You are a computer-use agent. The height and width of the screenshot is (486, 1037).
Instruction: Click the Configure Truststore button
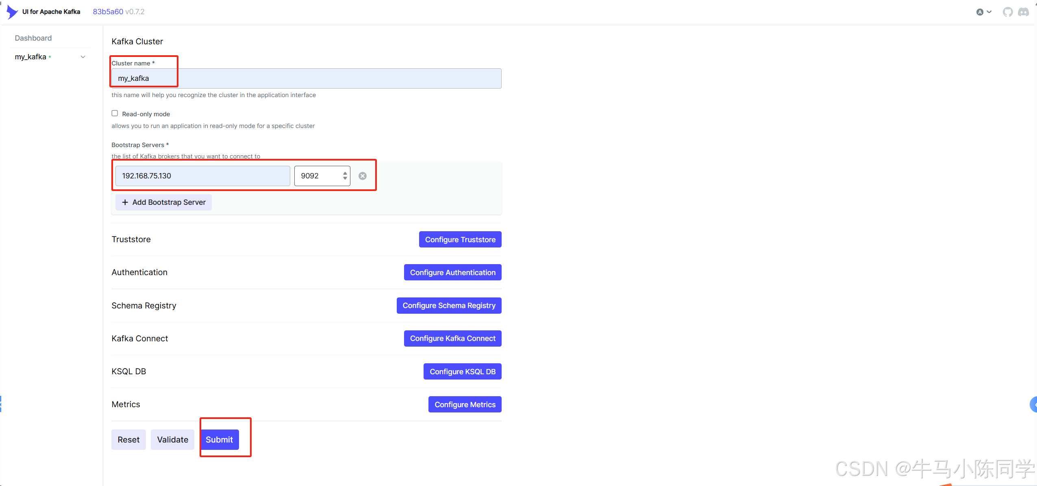tap(460, 239)
